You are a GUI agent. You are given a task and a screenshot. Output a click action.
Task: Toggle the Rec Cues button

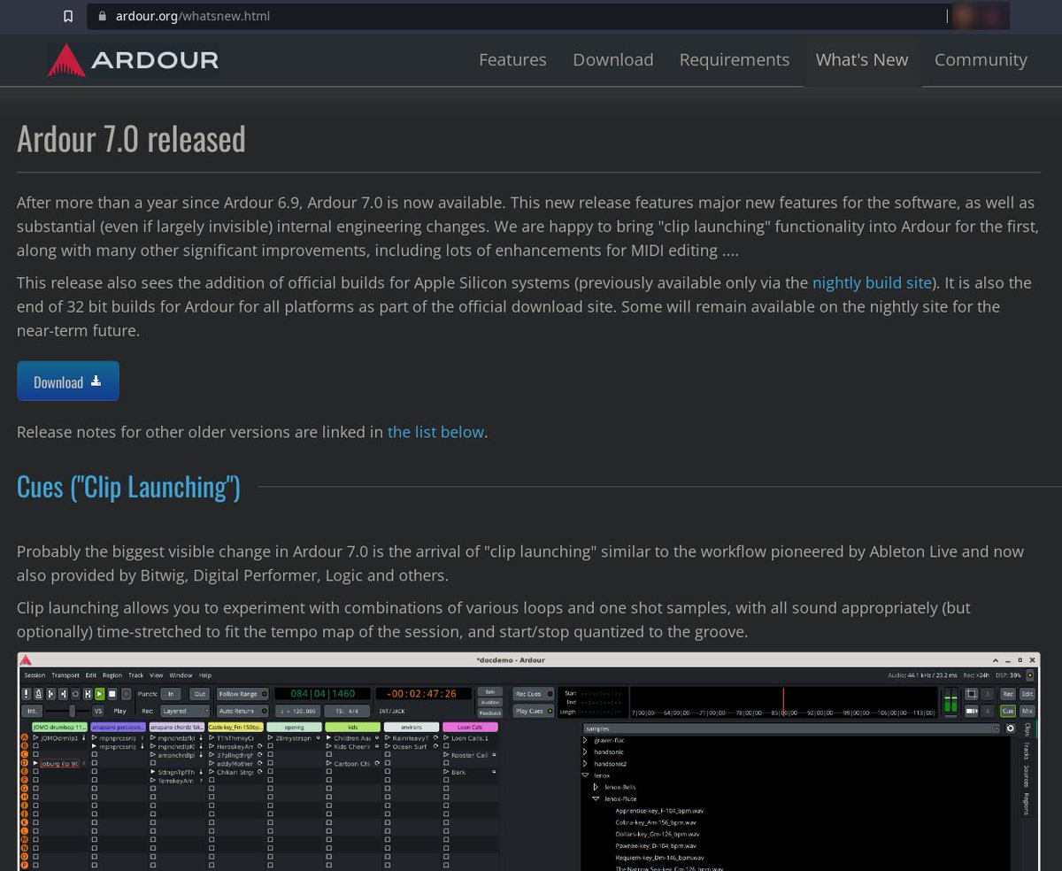click(533, 694)
